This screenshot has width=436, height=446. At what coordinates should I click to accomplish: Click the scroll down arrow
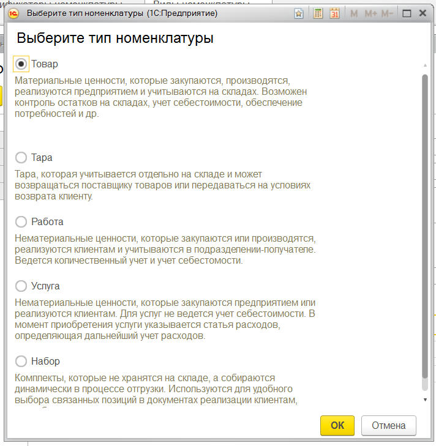tap(425, 400)
